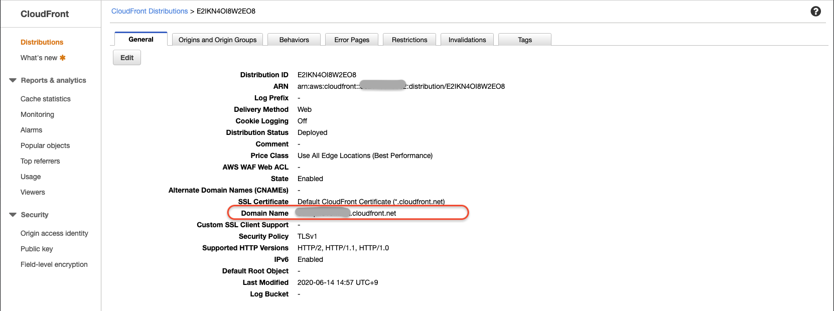Switch to the Behaviors tab

[x=294, y=40]
